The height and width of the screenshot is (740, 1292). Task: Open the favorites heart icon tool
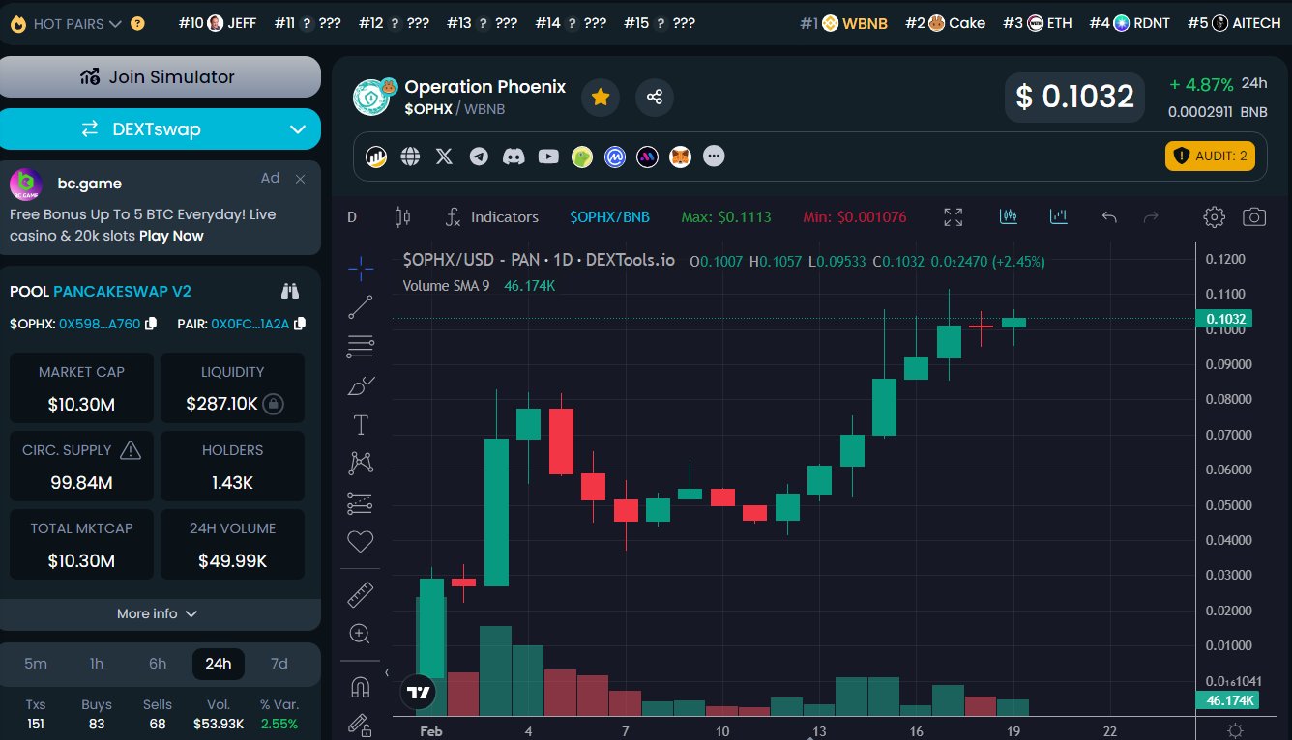pyautogui.click(x=361, y=542)
